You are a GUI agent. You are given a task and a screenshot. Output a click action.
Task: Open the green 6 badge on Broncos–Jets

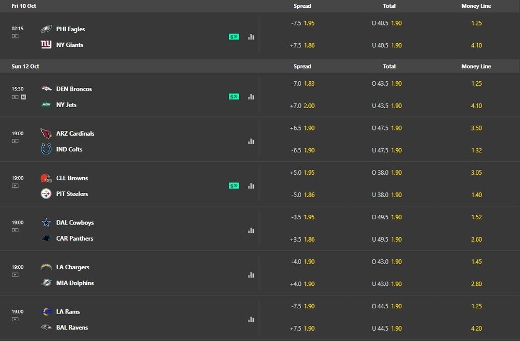click(x=234, y=97)
